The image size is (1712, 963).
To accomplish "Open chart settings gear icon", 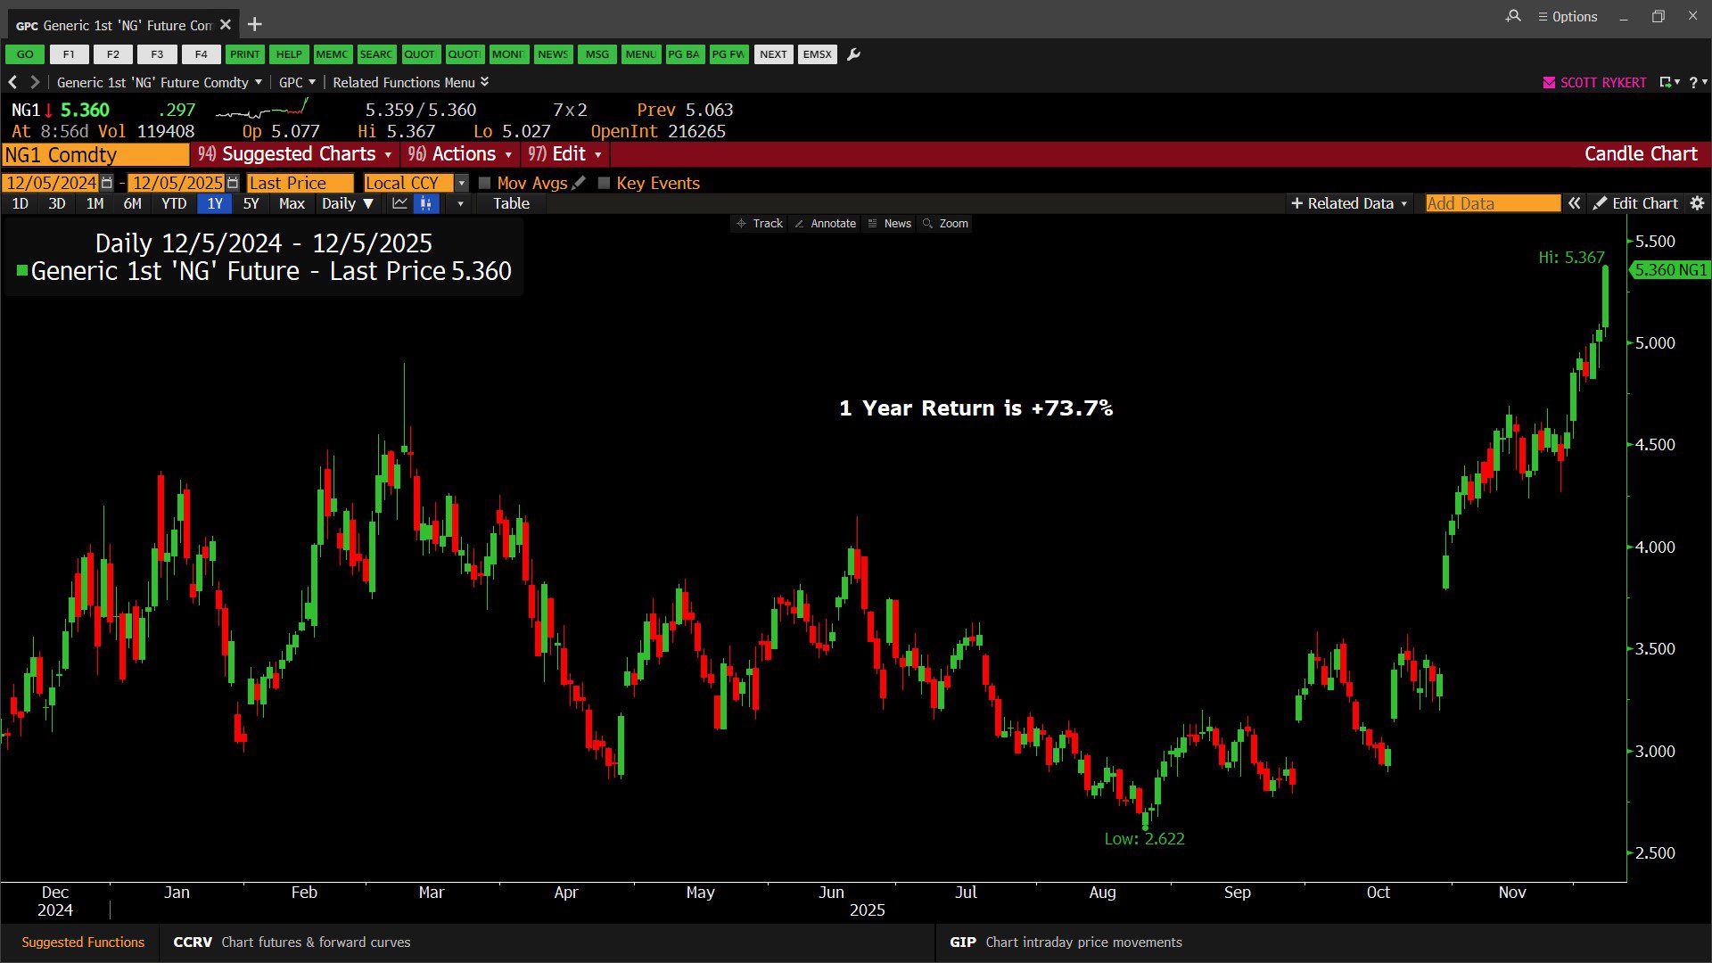I will pos(1697,203).
